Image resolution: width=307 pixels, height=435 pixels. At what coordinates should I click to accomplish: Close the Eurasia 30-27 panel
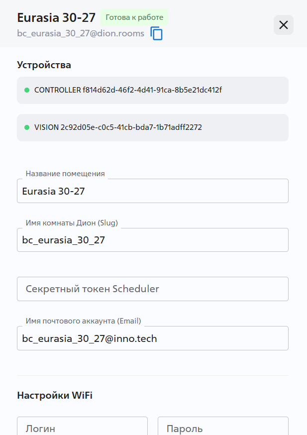(x=284, y=25)
